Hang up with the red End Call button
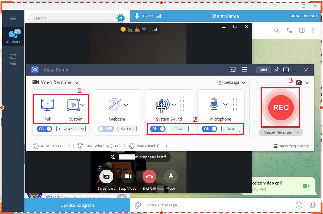This screenshot has width=323, height=214. (x=149, y=176)
